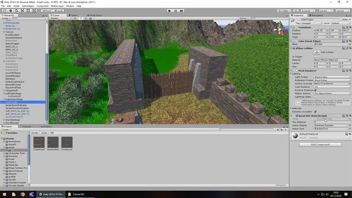Open the Layer dropdown in the Inspector
The height and width of the screenshot is (198, 352).
coord(340,23)
